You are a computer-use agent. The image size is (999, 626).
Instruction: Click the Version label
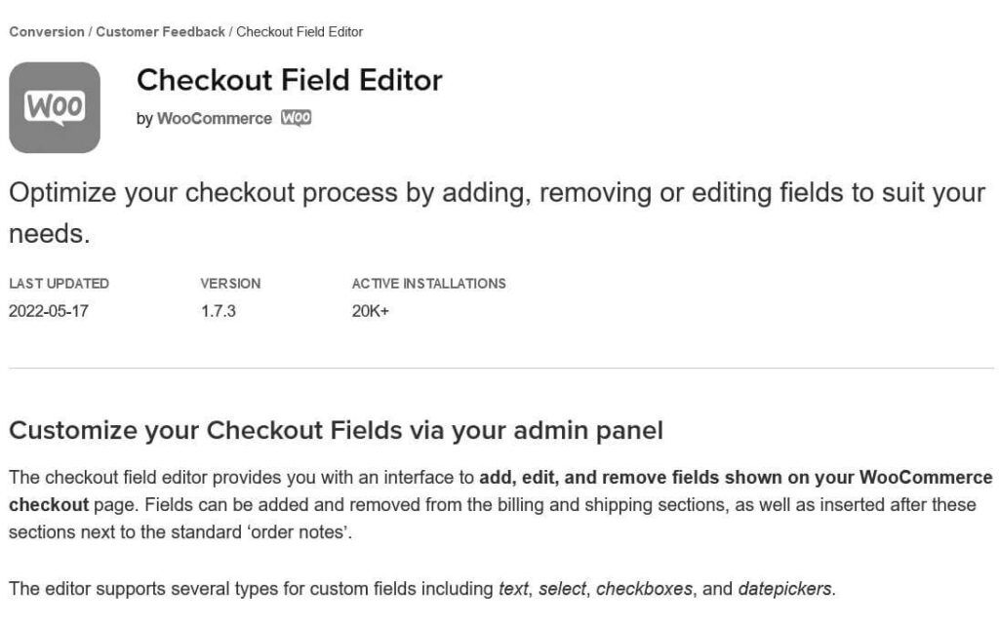tap(230, 284)
